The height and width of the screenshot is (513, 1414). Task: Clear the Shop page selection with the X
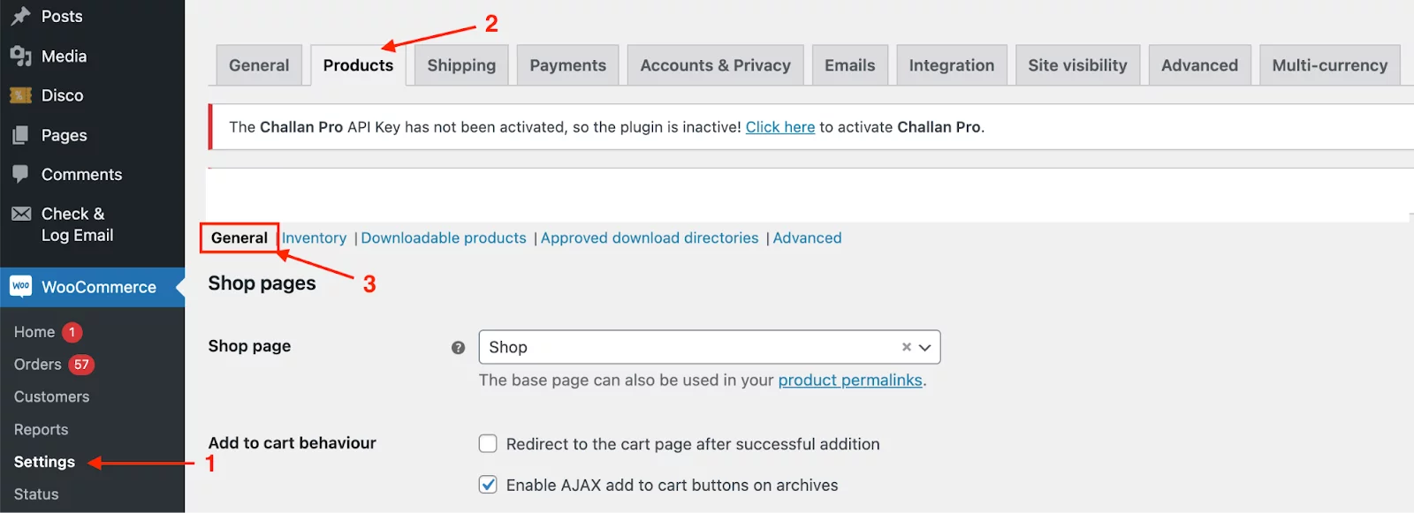[x=906, y=347]
